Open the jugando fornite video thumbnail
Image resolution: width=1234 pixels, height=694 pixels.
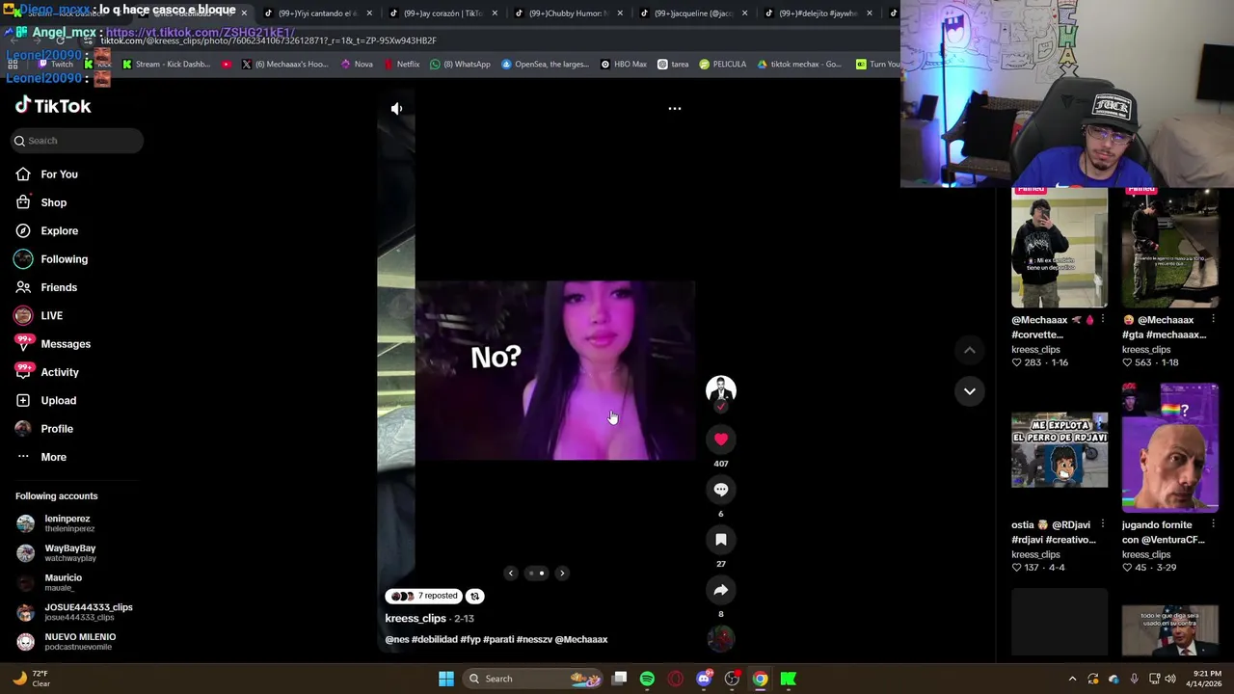1170,448
